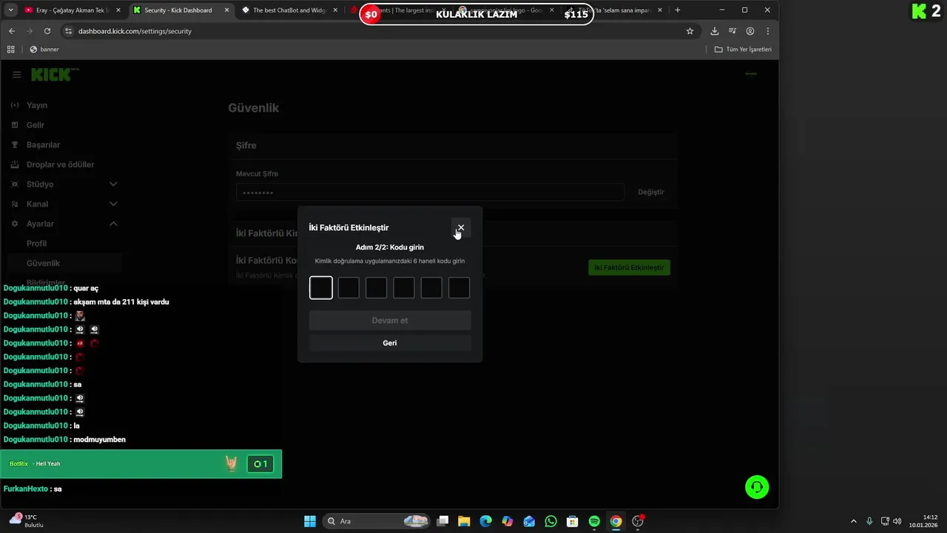
Task: Expand the Stüdyo section chevron
Action: click(x=113, y=184)
